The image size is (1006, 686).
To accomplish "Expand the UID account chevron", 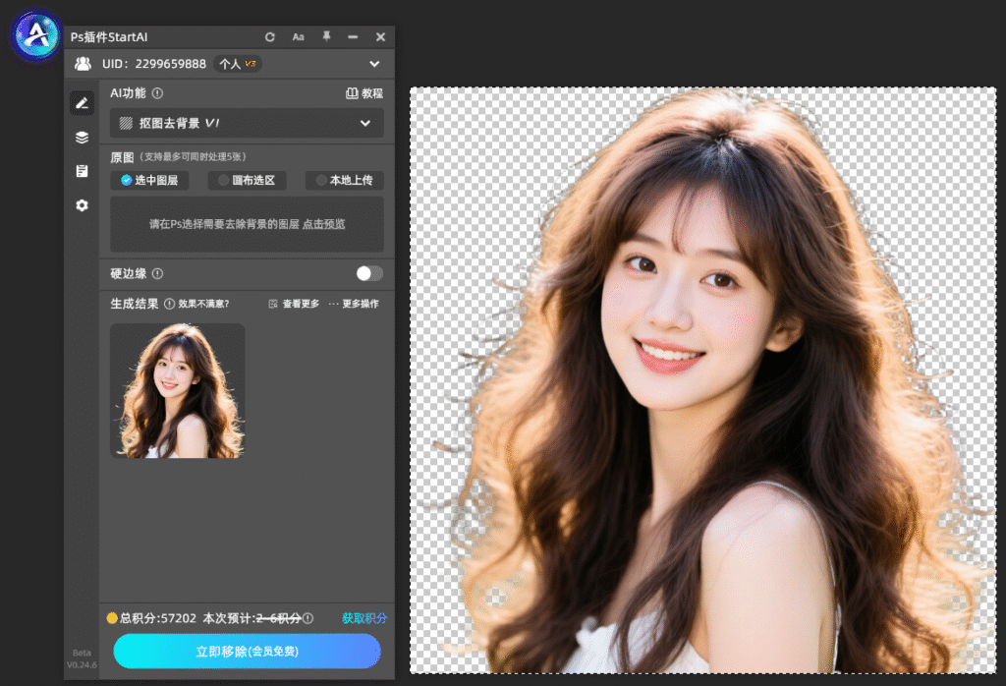I will (374, 64).
